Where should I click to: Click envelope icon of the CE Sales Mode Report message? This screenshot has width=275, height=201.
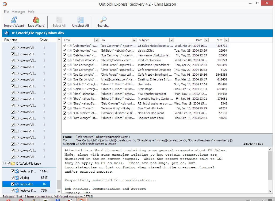coord(70,46)
